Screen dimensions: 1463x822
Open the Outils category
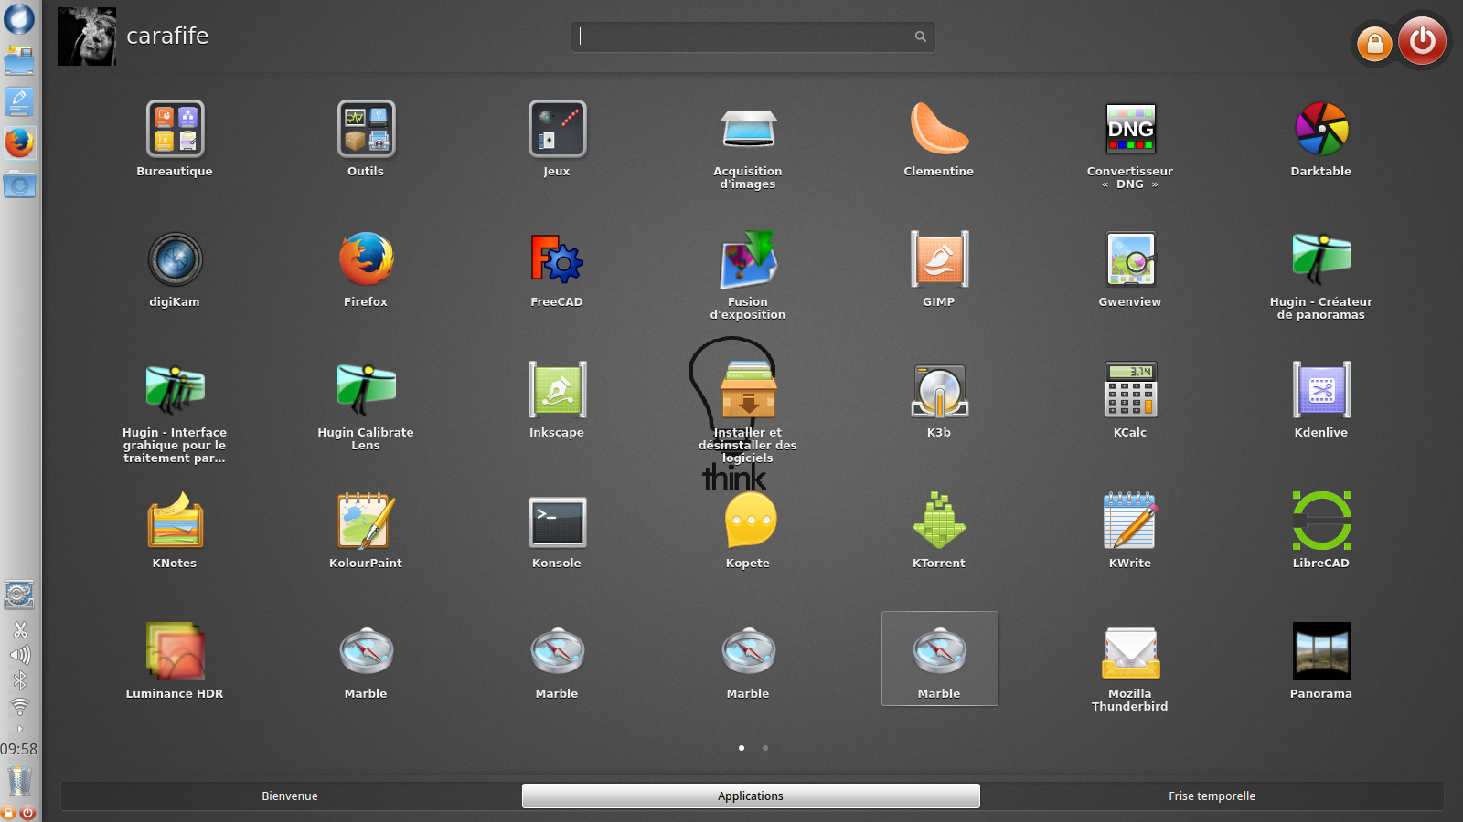366,139
